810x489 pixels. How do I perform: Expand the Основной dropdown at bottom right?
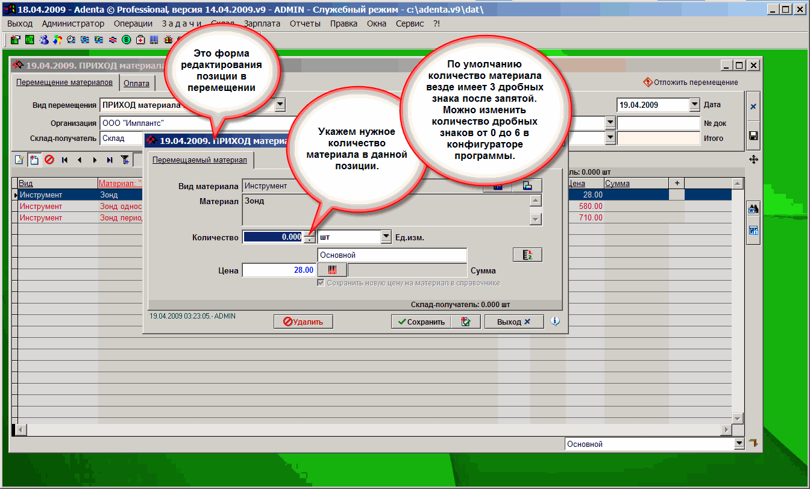tap(739, 444)
